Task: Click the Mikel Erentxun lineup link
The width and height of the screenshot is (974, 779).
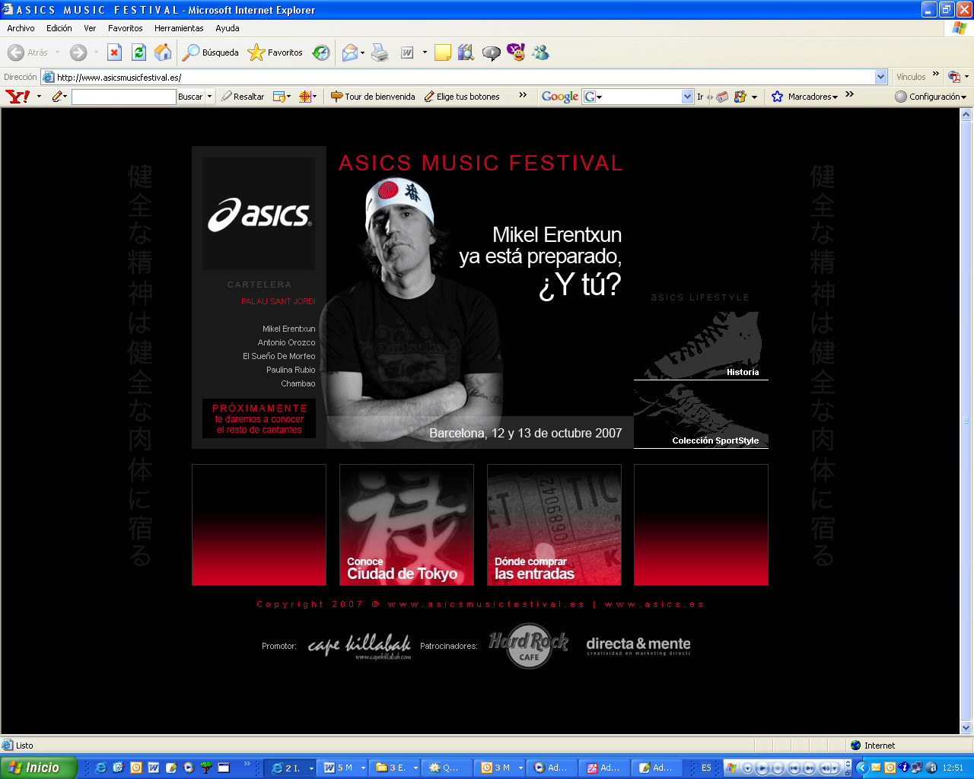Action: (x=288, y=329)
